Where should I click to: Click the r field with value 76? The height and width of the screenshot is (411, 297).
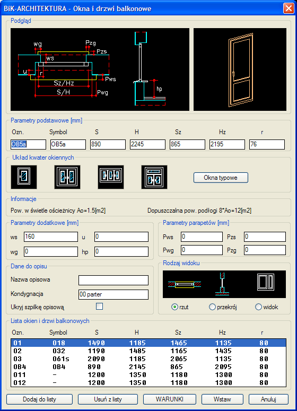[267, 144]
